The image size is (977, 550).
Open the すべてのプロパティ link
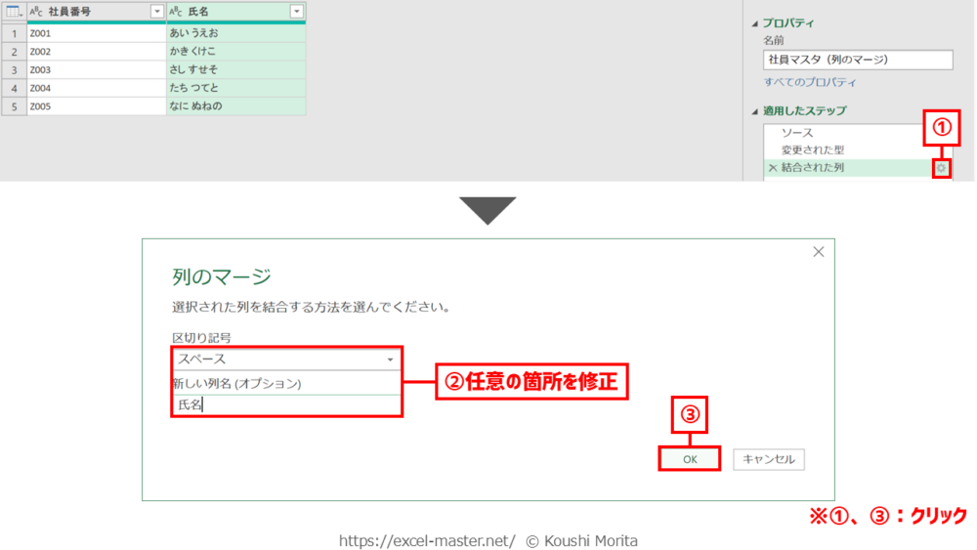(810, 83)
